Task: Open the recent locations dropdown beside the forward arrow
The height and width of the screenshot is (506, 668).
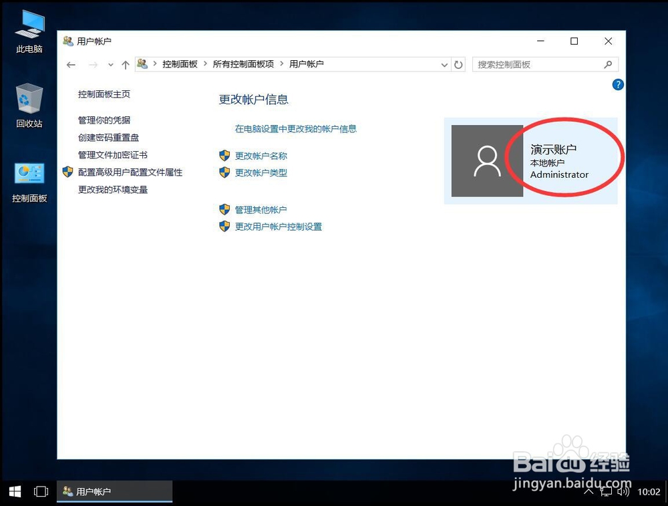Action: [x=110, y=64]
